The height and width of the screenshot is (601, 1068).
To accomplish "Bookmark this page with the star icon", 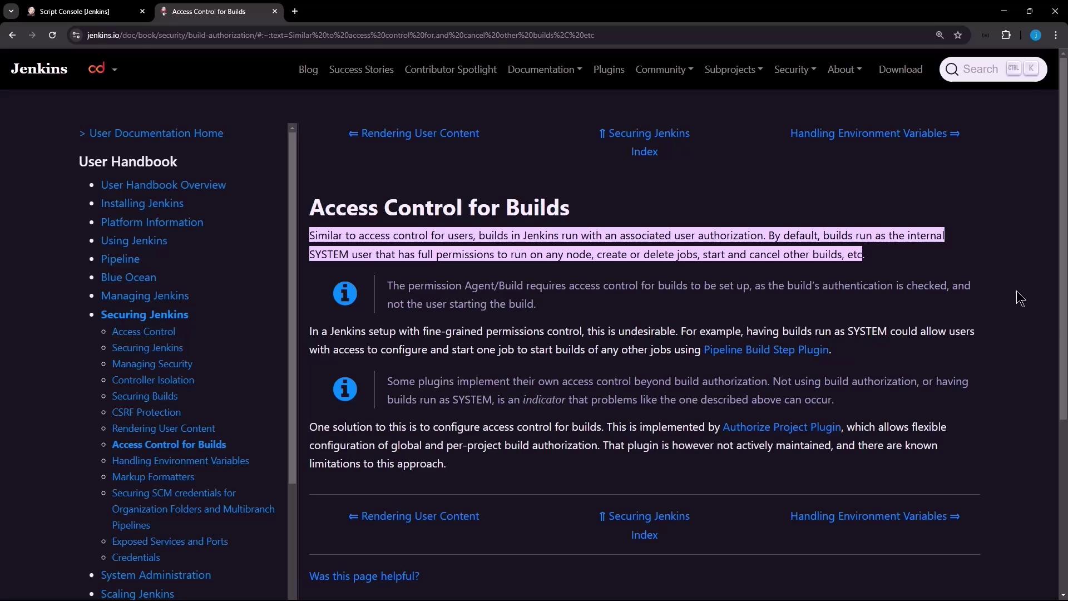I will pyautogui.click(x=958, y=35).
